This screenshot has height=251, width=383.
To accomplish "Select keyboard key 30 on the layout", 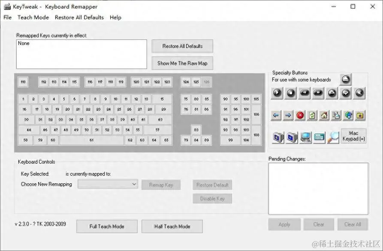I will [x=26, y=120].
